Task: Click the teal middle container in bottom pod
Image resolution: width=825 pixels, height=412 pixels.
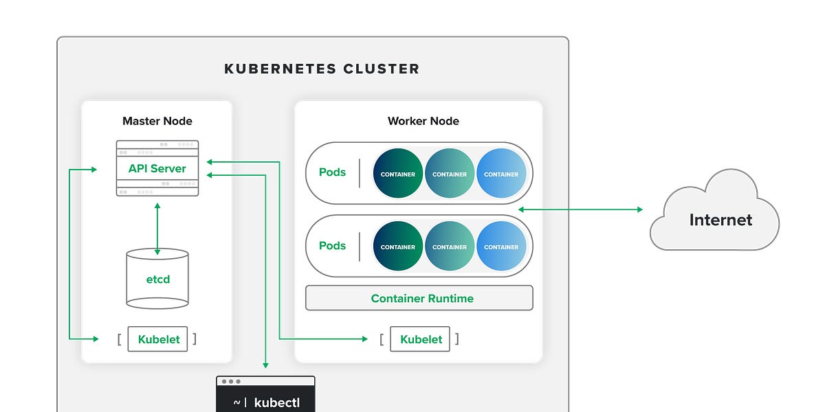Action: click(x=450, y=247)
